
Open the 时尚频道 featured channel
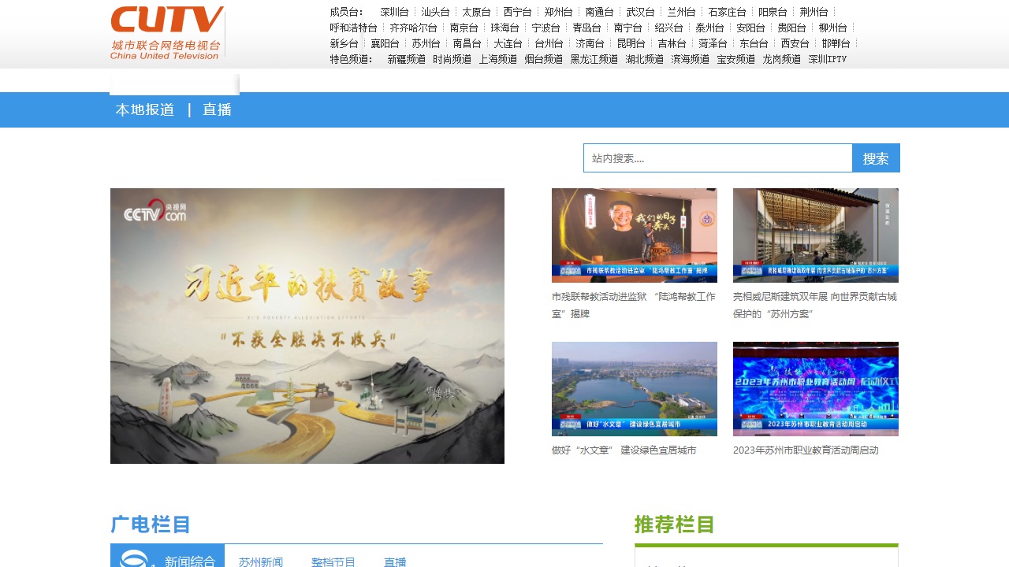tap(452, 59)
